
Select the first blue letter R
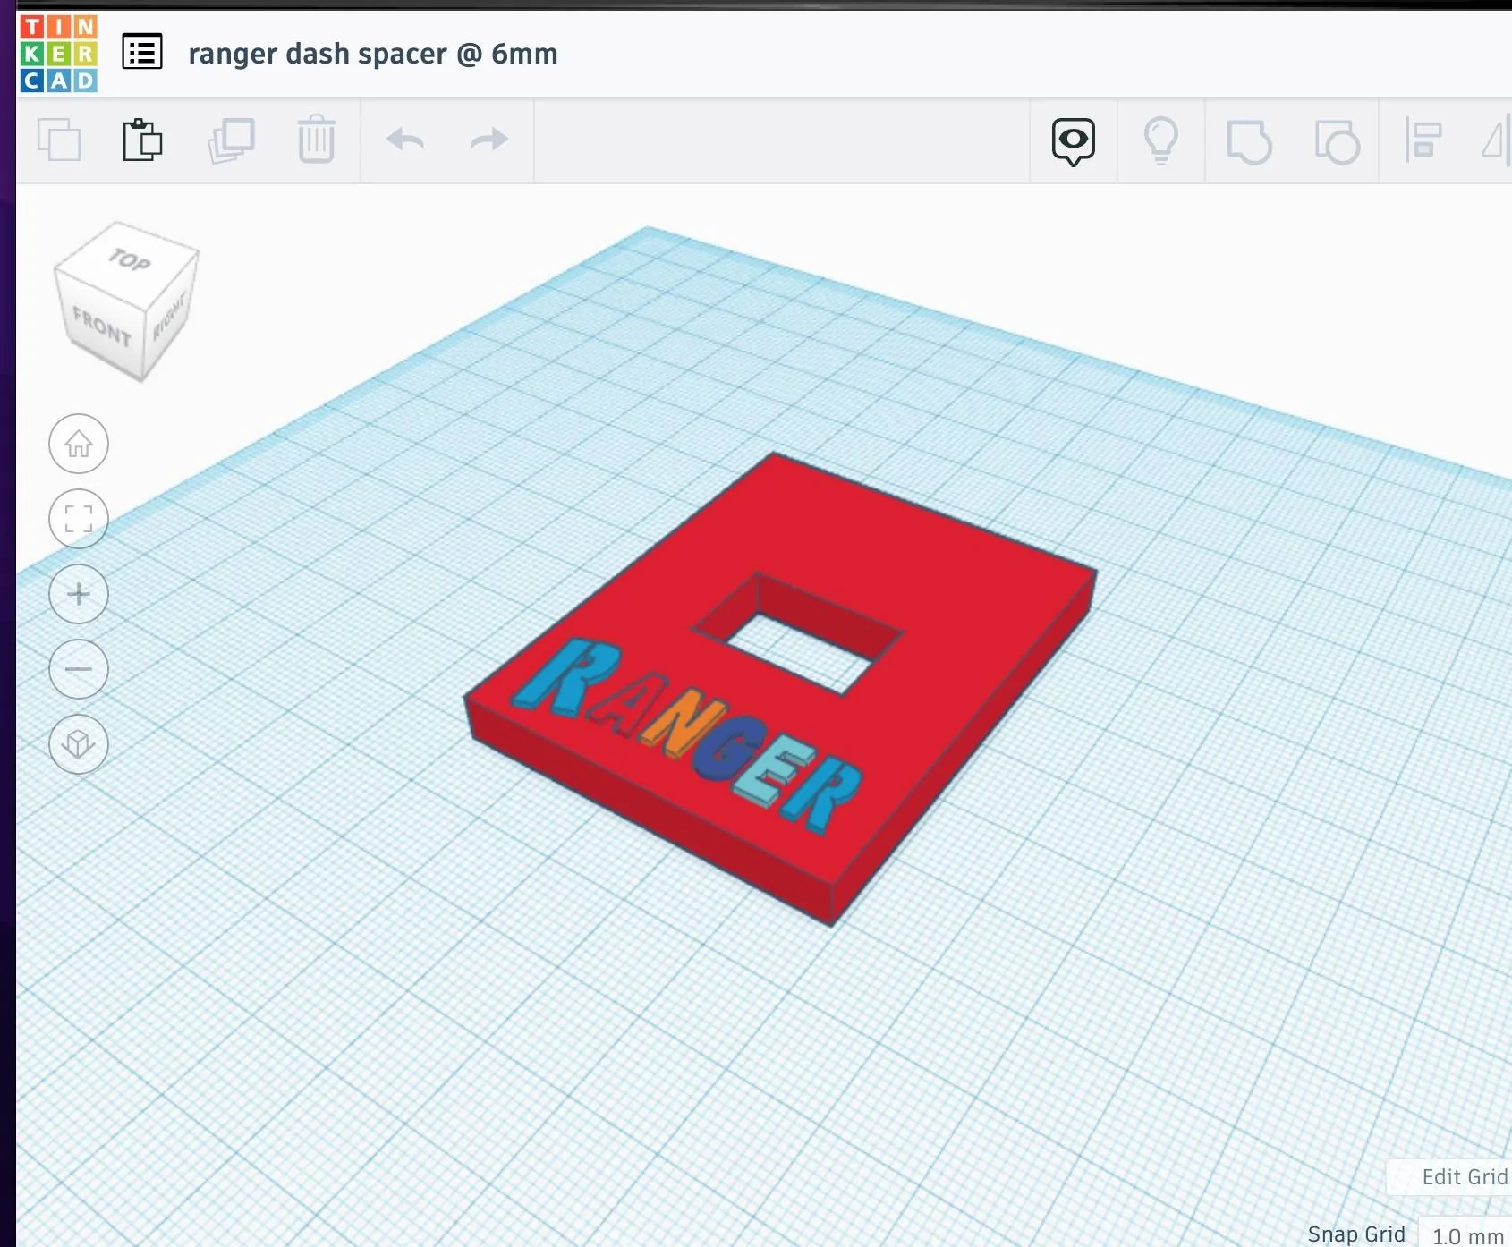click(565, 675)
